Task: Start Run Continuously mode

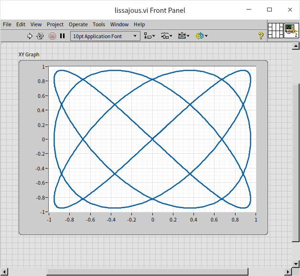Action: 40,36
